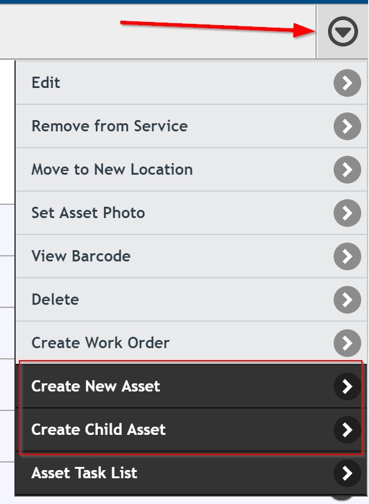Image resolution: width=370 pixels, height=504 pixels.
Task: Click the chevron icon for Create Work Order
Action: (x=347, y=343)
